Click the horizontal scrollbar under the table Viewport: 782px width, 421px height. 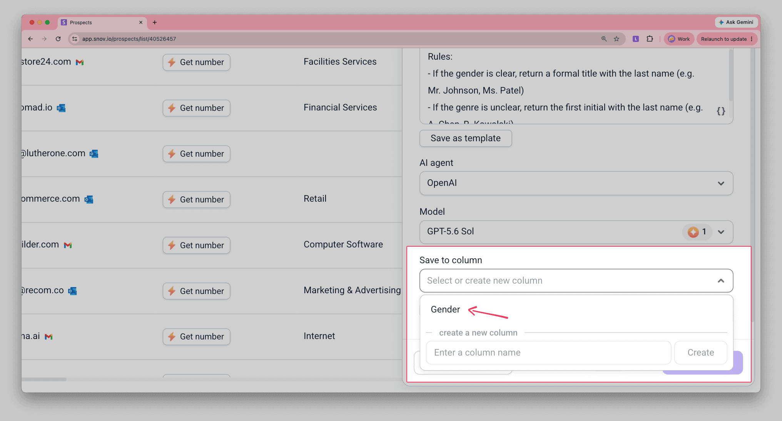click(x=44, y=379)
